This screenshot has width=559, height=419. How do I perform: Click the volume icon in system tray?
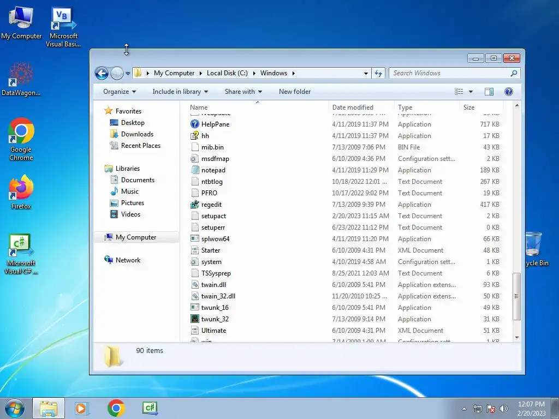click(x=503, y=409)
